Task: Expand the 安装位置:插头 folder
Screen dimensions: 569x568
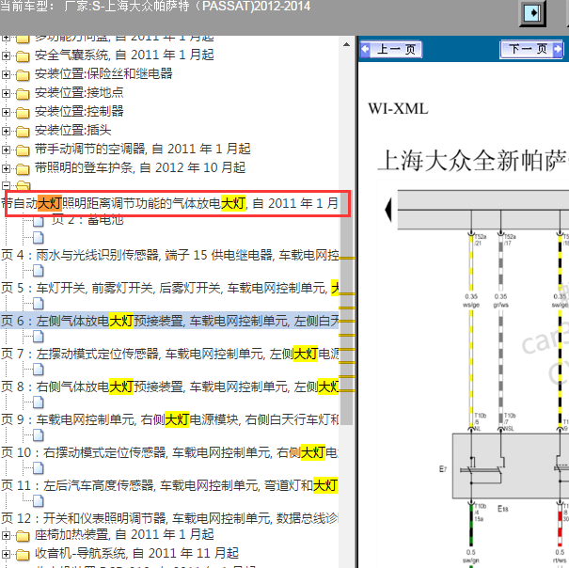Action: [x=6, y=131]
